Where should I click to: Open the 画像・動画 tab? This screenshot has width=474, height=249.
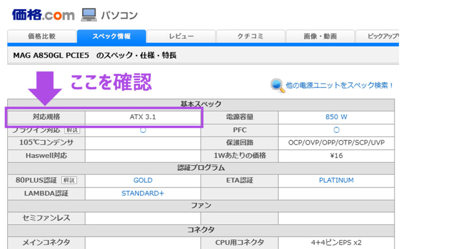point(320,36)
